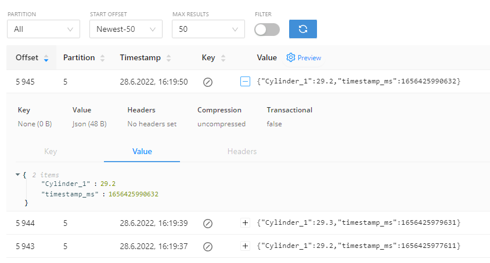This screenshot has height=263, width=490.
Task: Click "None (0 B)" key size text
Action: pyautogui.click(x=35, y=124)
